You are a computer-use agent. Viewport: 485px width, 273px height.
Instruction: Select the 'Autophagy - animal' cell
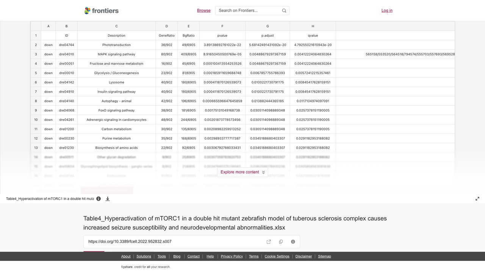(116, 101)
